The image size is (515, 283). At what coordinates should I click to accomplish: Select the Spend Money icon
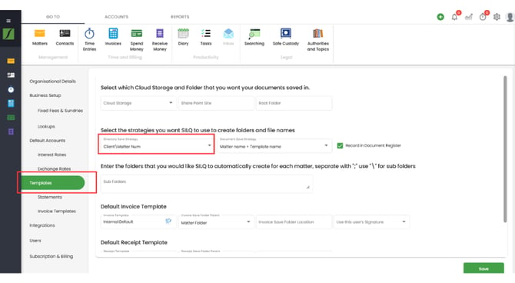pyautogui.click(x=137, y=33)
